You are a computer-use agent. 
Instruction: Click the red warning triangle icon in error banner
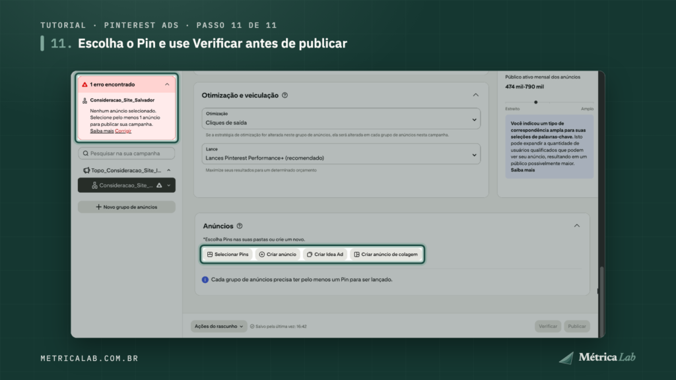(85, 84)
